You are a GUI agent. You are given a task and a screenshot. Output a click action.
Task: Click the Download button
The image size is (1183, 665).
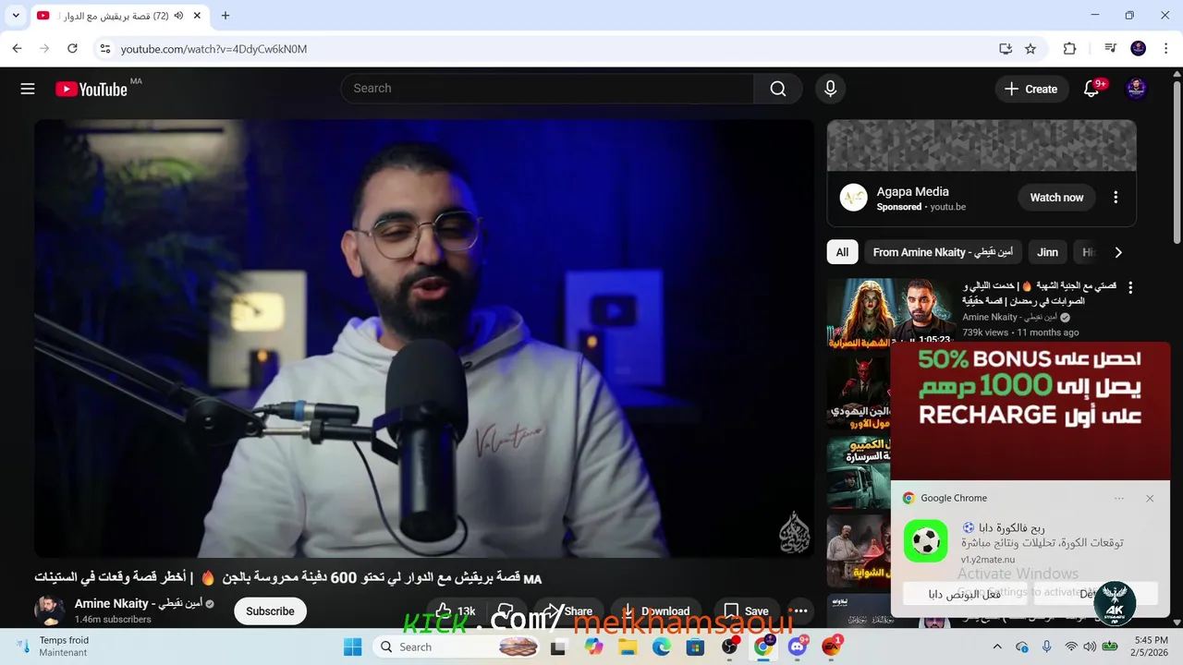656,611
